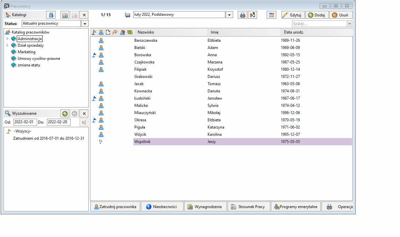Viewport: 400px width, 237px height.
Task: Click the partner icon on Wspólnik row
Action: 101,142
